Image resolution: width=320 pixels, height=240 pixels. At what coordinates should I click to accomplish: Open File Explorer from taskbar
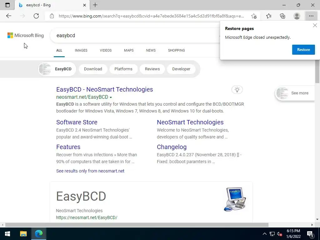tap(23, 234)
